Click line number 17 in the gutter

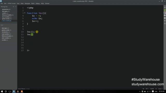[x=22, y=51]
